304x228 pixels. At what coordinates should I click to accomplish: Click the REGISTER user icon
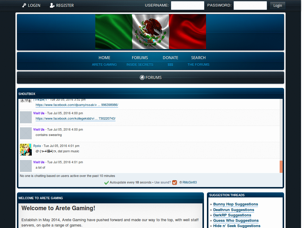(52, 5)
